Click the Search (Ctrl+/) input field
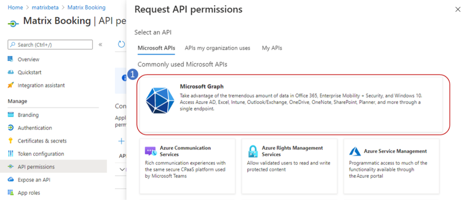Image resolution: width=467 pixels, height=201 pixels. tap(50, 45)
